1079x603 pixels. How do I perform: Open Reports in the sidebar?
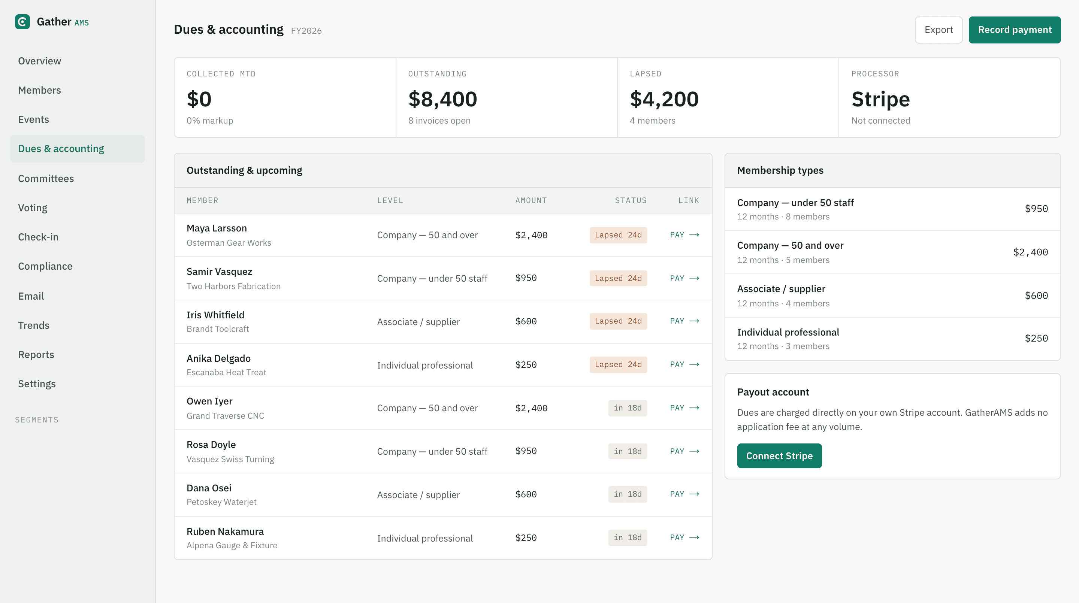tap(78, 355)
